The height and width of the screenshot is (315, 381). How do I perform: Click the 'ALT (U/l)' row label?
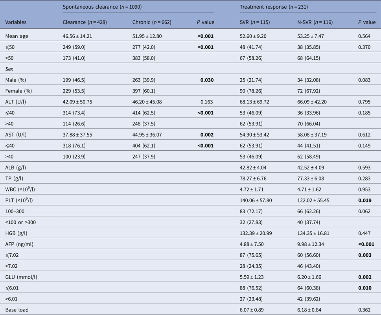16,102
